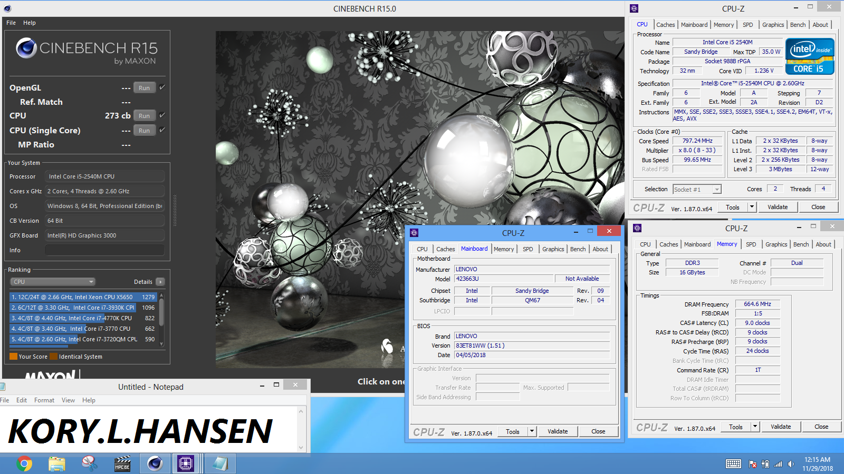Expand Tools arrow in the Memory window
This screenshot has height=474, width=844.
755,427
